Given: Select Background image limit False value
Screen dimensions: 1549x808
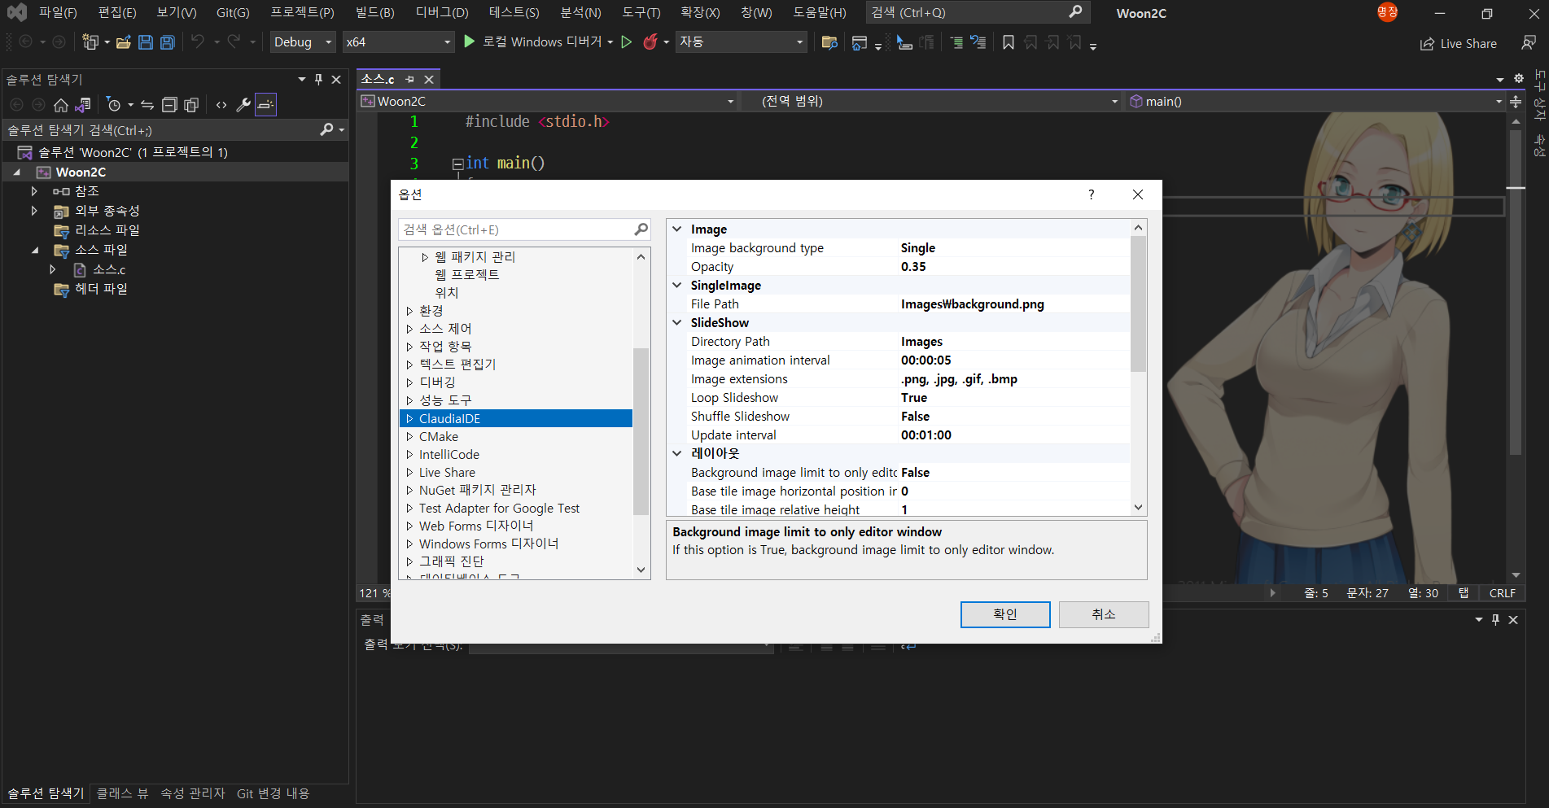Looking at the screenshot, I should [x=1014, y=473].
